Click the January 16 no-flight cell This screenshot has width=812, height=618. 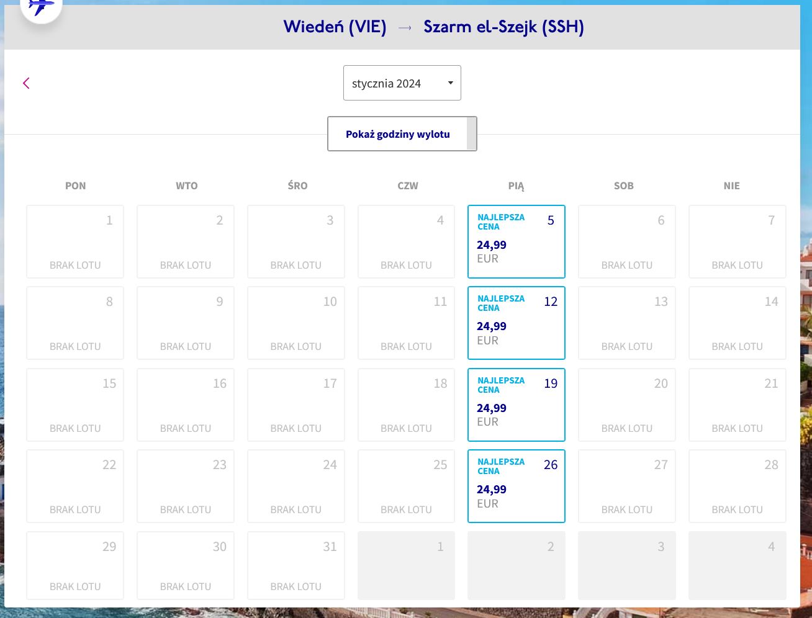point(186,405)
